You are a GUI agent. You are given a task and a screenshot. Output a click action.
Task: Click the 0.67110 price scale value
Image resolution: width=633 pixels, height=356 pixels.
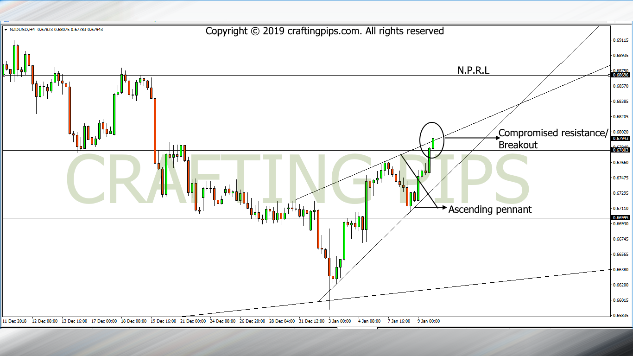[x=620, y=208]
